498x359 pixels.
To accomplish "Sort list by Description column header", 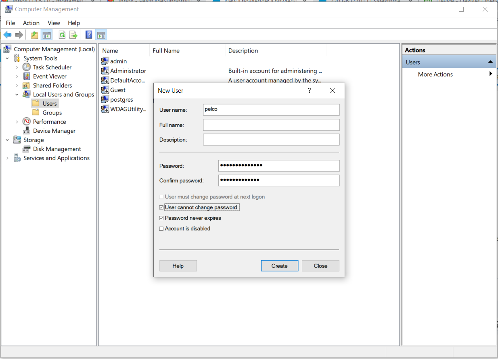I will click(275, 50).
